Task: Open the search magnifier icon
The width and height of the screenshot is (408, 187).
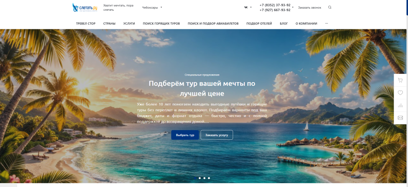Action: click(x=330, y=7)
